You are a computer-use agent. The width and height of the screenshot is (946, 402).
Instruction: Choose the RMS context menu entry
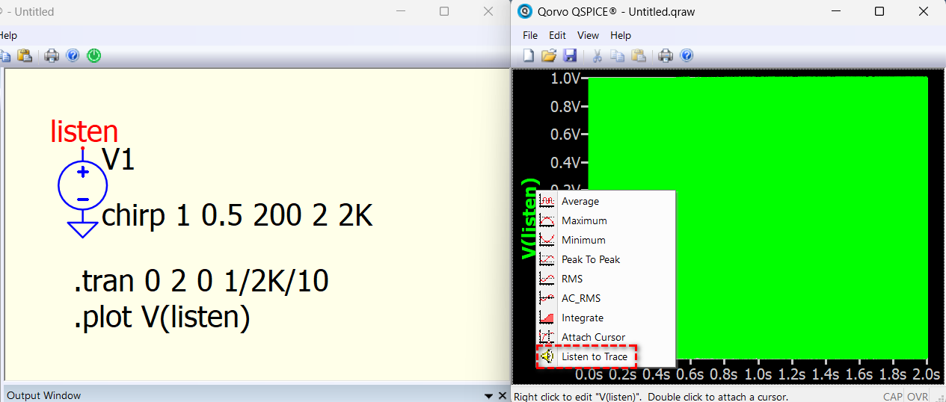(x=571, y=279)
